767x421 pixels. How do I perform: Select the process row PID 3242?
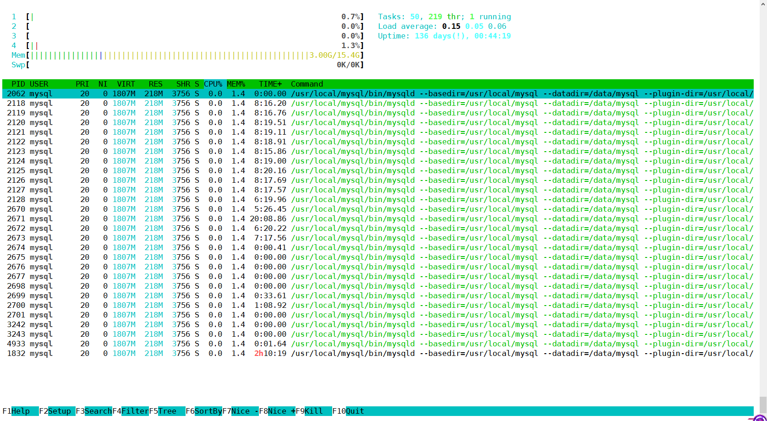(378, 324)
